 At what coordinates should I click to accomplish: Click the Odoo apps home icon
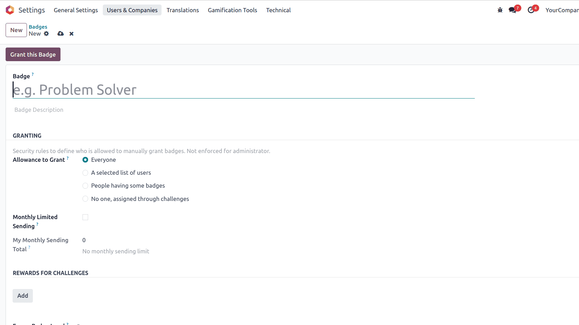(x=10, y=10)
